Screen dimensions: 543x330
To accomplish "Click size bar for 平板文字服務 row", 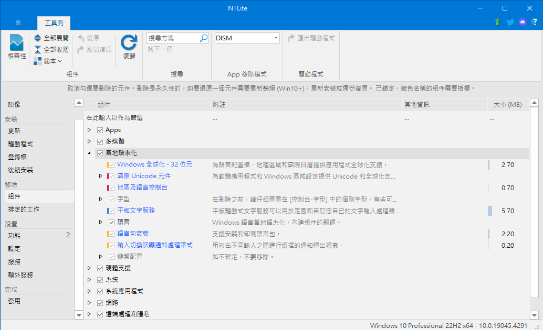I will [x=490, y=211].
